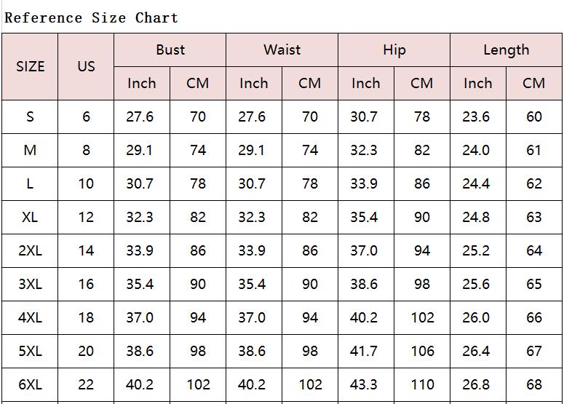Select hip inch value 43.3
Viewport: 564px width, 404px height.
coord(366,384)
